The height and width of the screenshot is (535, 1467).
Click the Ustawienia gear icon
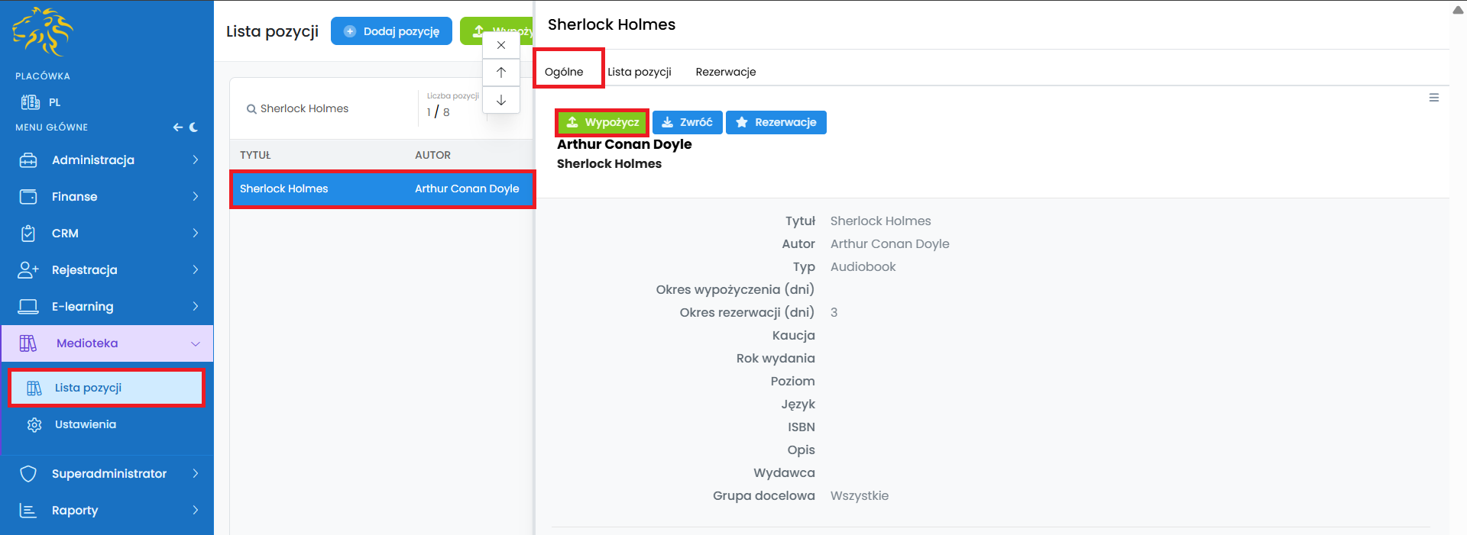tap(34, 424)
